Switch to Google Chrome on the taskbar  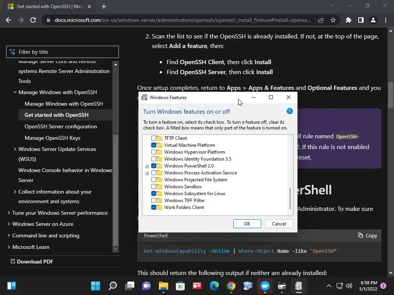pyautogui.click(x=231, y=286)
